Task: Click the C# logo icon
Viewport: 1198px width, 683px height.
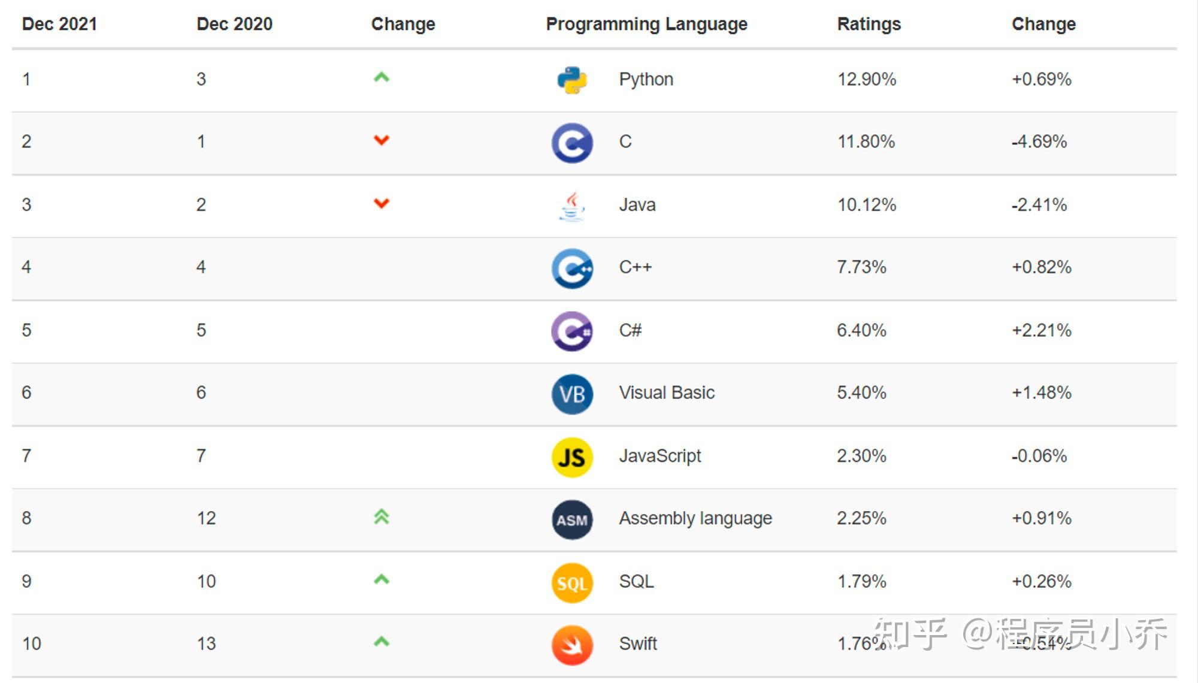Action: [x=572, y=331]
